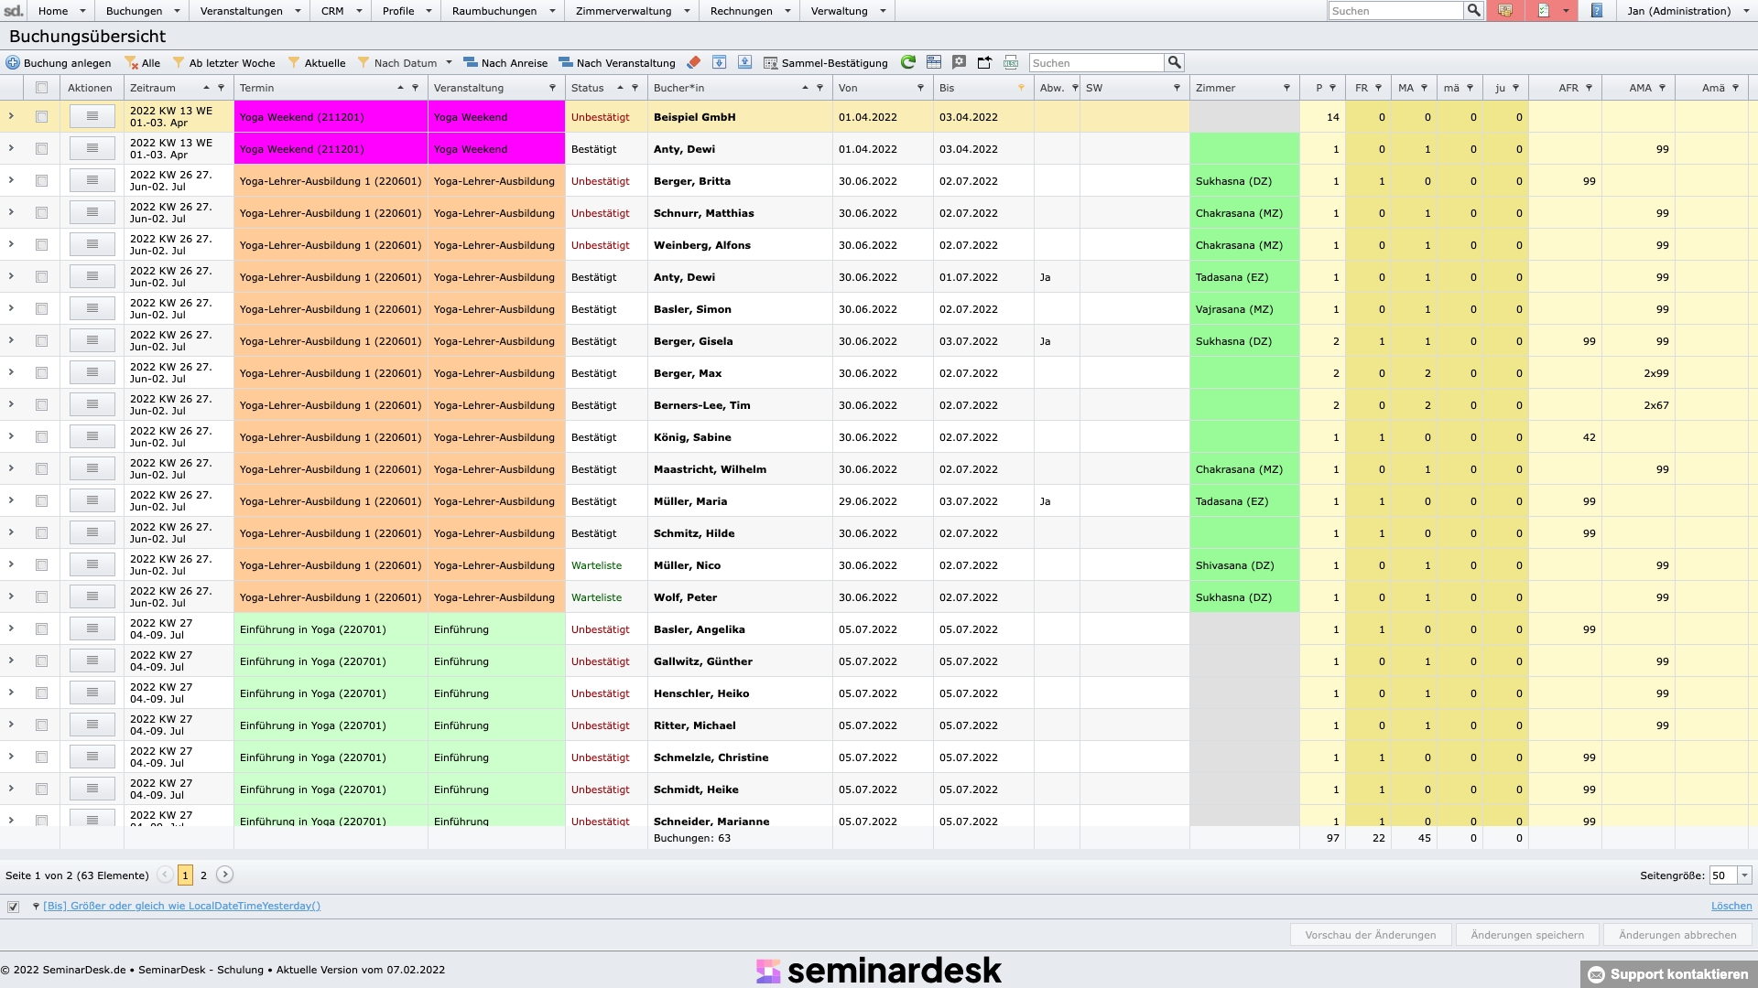Click the toolbar Suchen input field
The height and width of the screenshot is (988, 1758).
click(1096, 63)
